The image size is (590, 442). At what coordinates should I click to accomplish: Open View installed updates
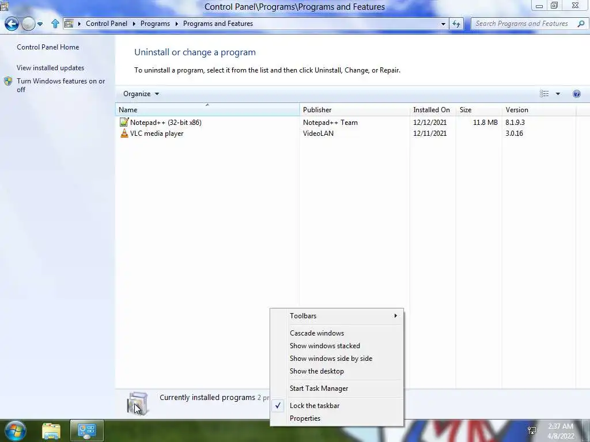51,68
